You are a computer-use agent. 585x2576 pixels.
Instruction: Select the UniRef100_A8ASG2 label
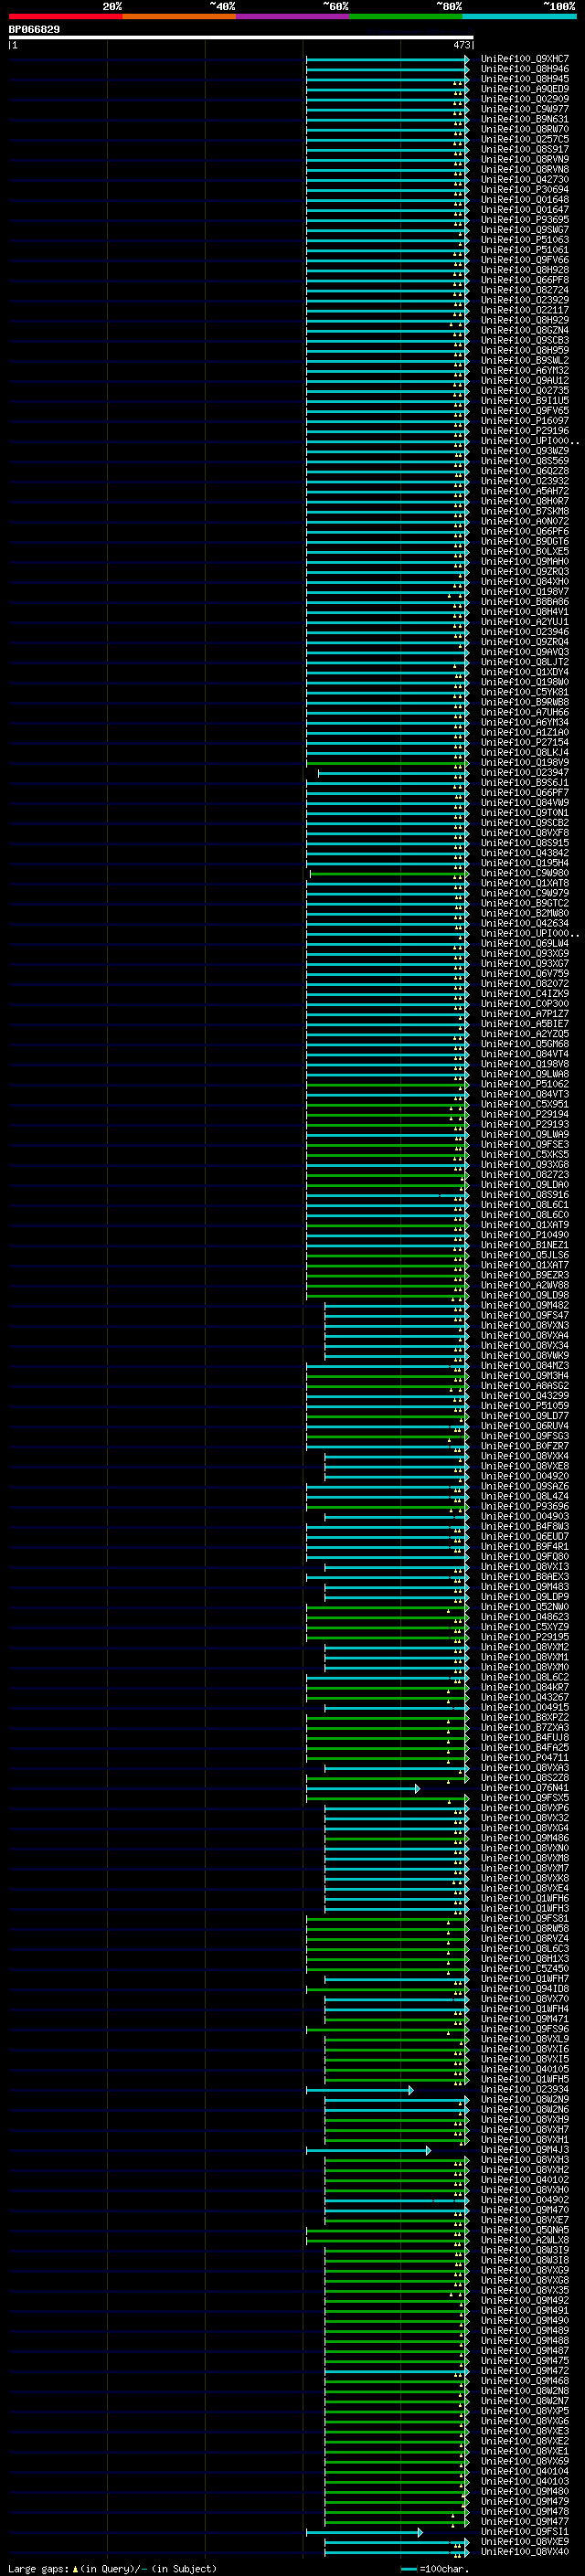pyautogui.click(x=524, y=1386)
